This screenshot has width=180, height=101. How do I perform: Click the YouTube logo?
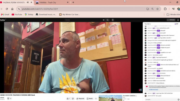point(3,20)
